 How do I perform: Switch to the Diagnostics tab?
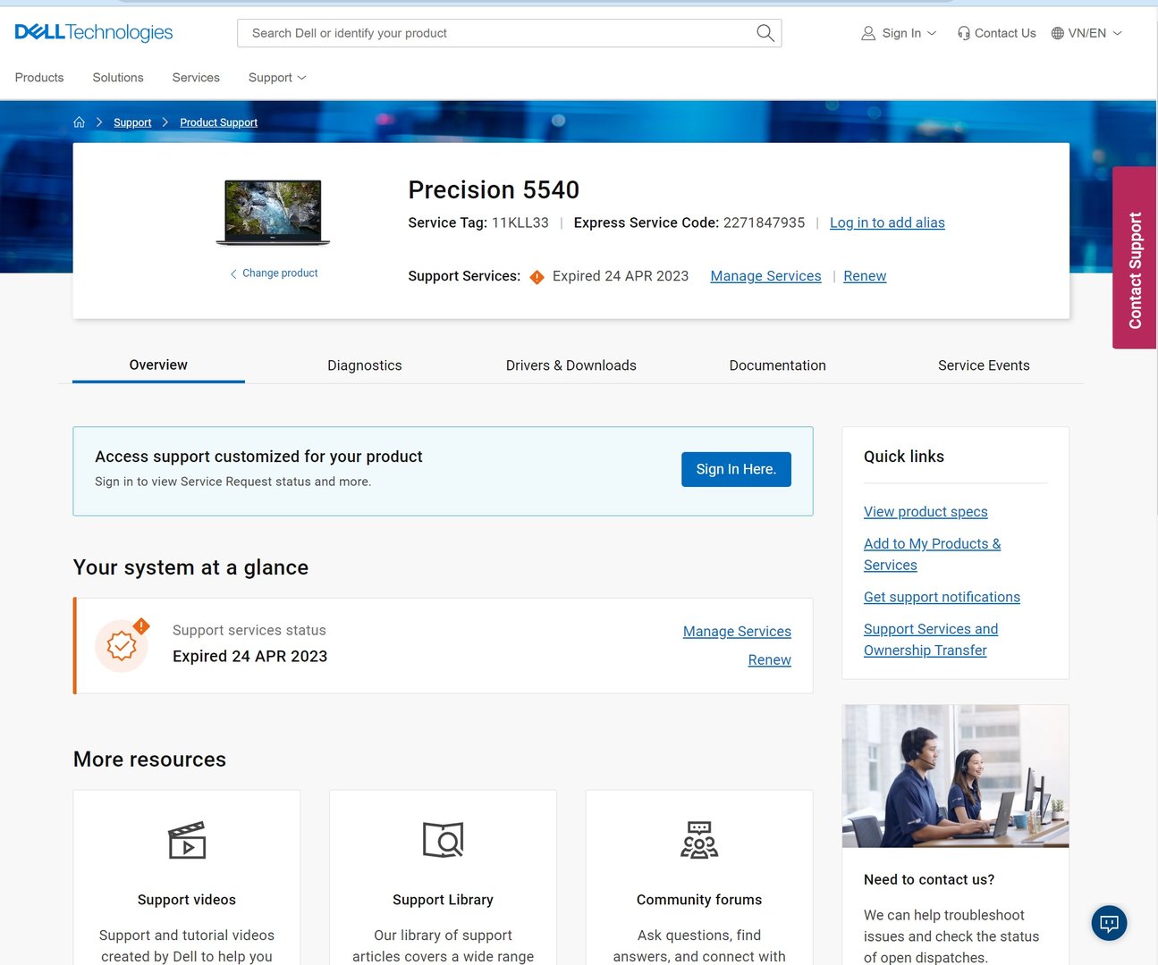364,365
